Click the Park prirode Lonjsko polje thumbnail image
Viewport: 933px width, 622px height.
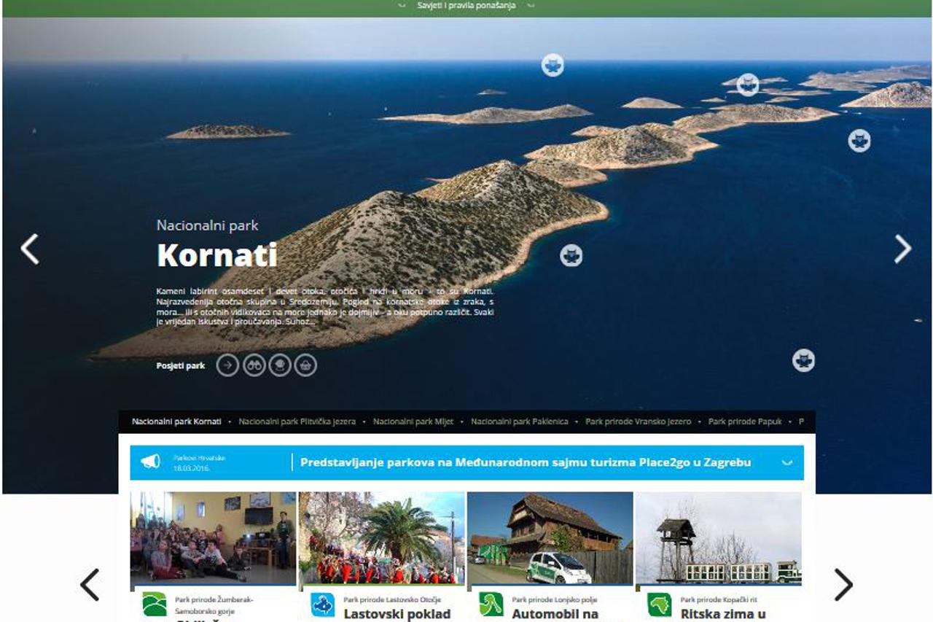click(x=550, y=537)
